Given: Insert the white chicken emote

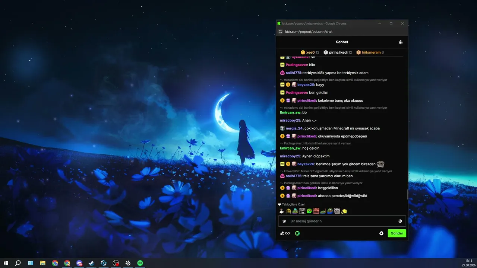Looking at the screenshot, I should click(281, 211).
